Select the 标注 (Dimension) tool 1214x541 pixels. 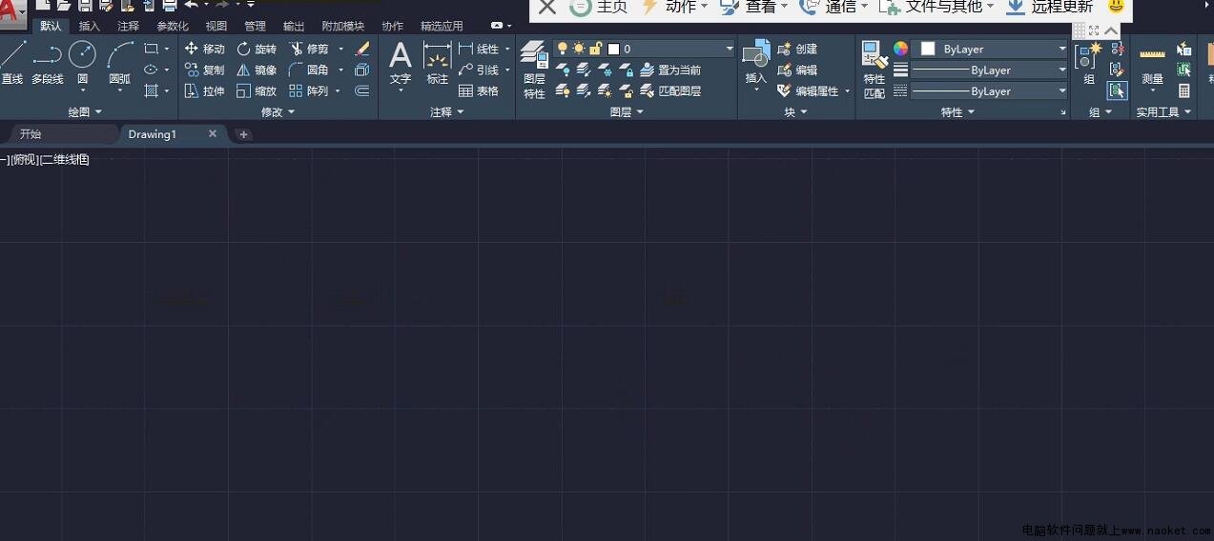point(437,64)
